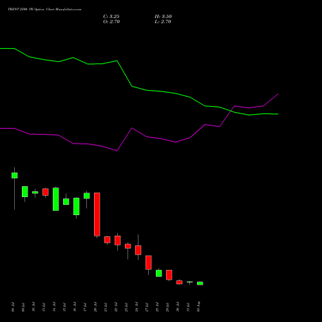Click the low value "L: 2.70"
322x322 pixels.
pos(163,22)
